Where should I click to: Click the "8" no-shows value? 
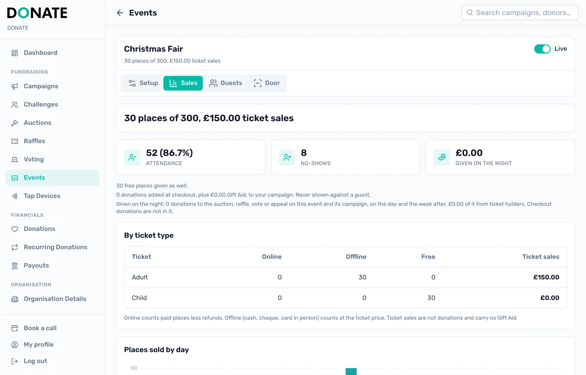click(x=304, y=153)
